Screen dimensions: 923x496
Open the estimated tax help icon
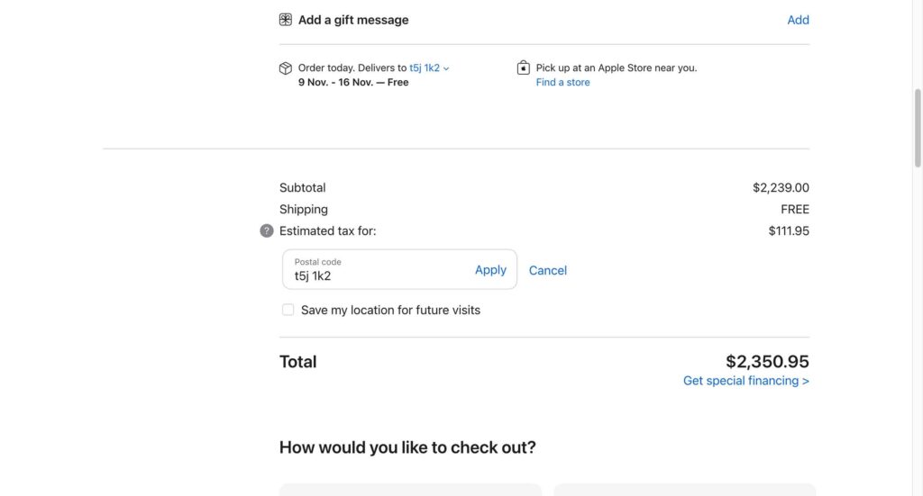[x=267, y=231]
